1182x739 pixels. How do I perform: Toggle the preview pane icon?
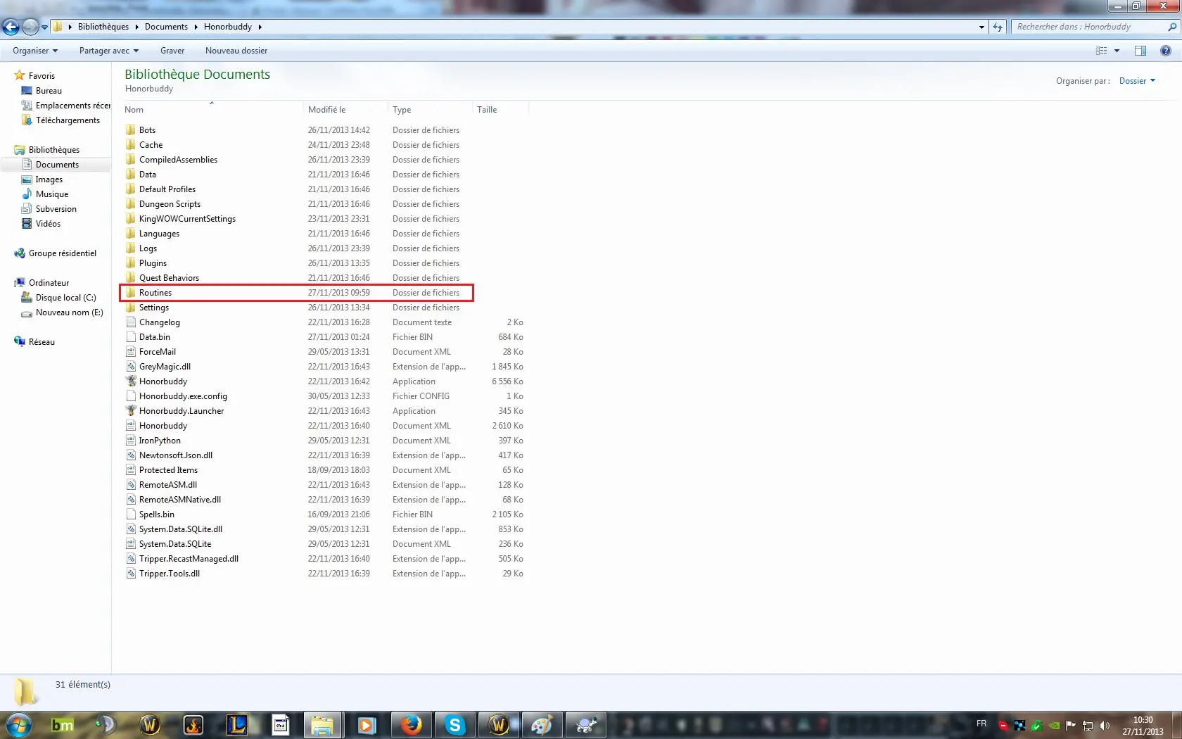[x=1140, y=51]
